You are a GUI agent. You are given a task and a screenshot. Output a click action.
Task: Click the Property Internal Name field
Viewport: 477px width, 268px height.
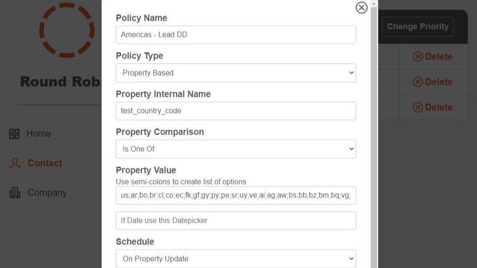[x=236, y=111]
